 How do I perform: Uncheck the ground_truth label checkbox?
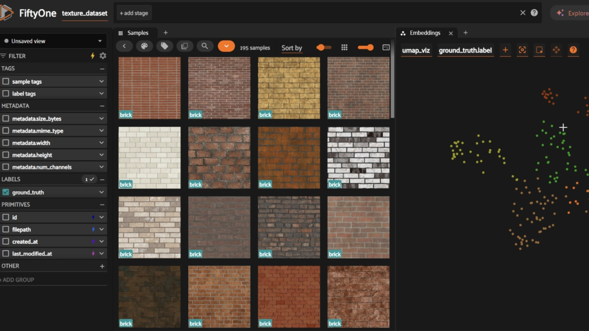[6, 192]
